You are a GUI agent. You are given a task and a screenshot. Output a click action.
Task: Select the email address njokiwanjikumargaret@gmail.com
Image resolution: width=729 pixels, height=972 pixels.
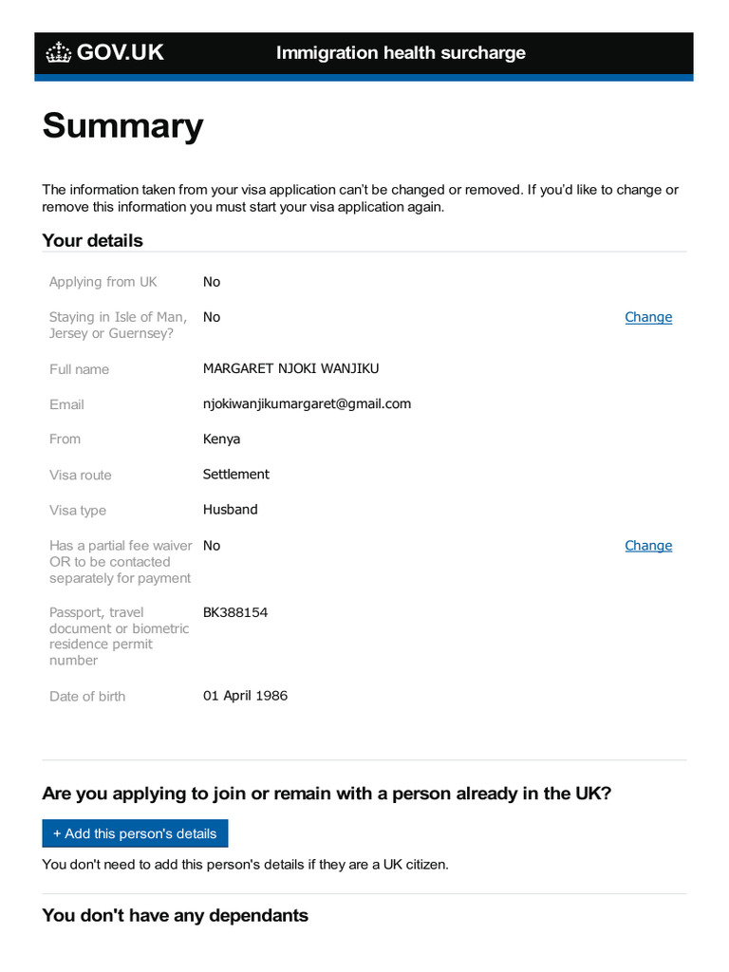(x=307, y=403)
